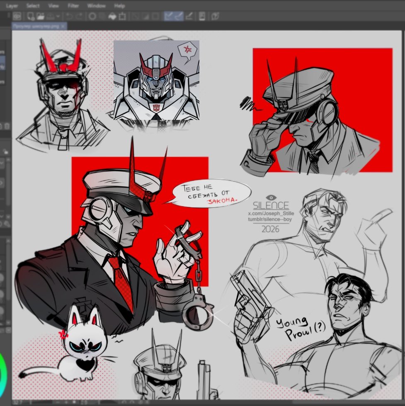
Task: Click the Open file folder icon
Action: pos(40,16)
